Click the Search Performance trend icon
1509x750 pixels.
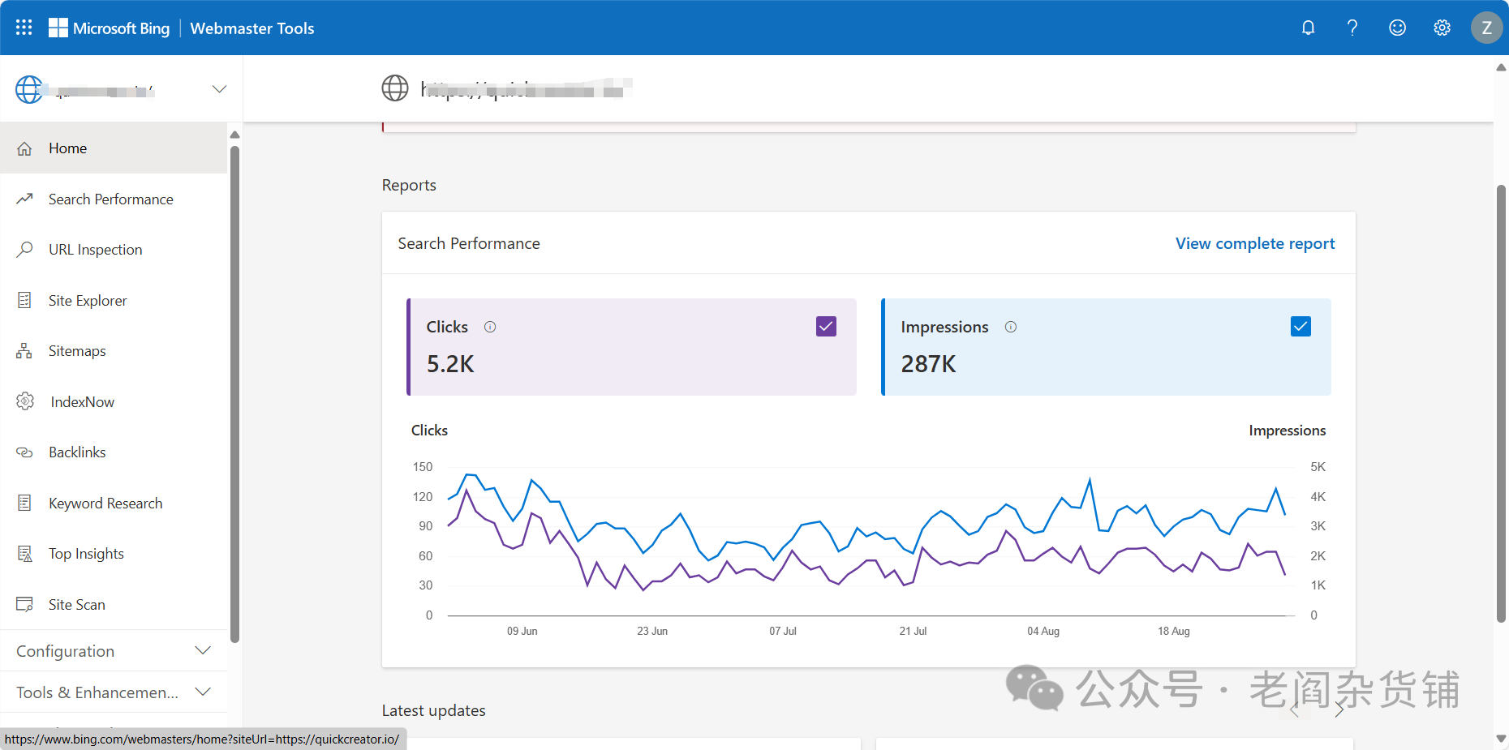[x=24, y=199]
